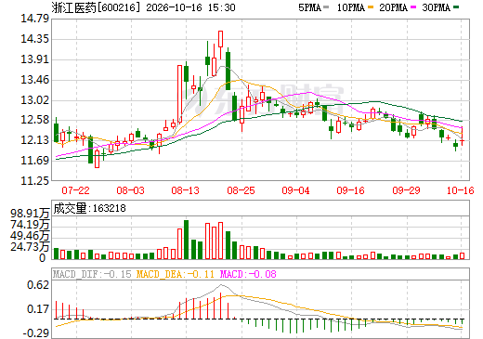This screenshot has height=339, width=483.
Task: Click the chart title 浙江医药[600216]
Action: tap(97, 7)
